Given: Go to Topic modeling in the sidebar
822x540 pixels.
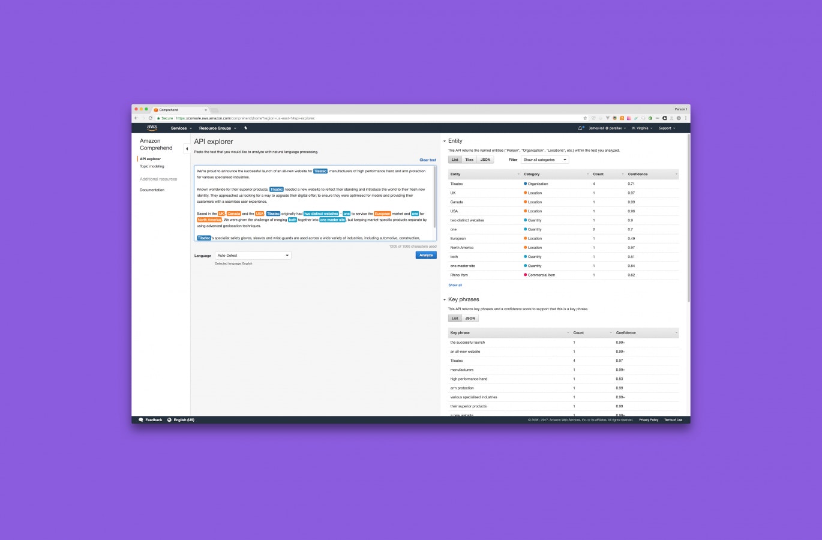Looking at the screenshot, I should [152, 166].
